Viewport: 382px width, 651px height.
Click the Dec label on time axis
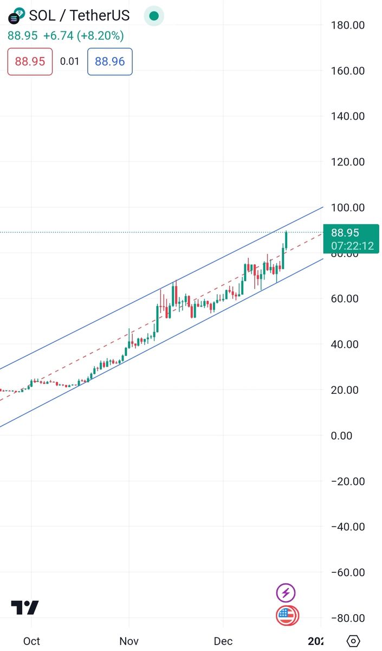coord(223,641)
